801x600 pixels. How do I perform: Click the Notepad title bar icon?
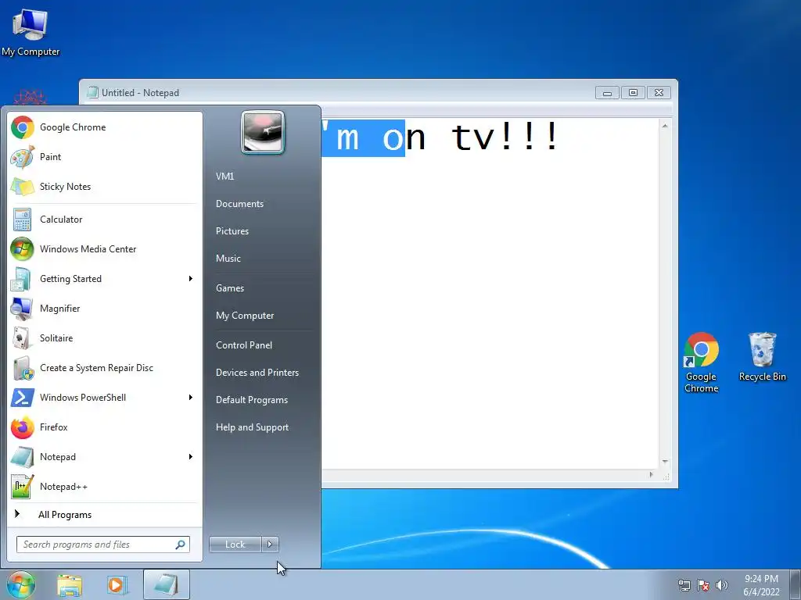tap(92, 92)
